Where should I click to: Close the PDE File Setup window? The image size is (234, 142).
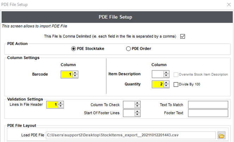coord(229,5)
